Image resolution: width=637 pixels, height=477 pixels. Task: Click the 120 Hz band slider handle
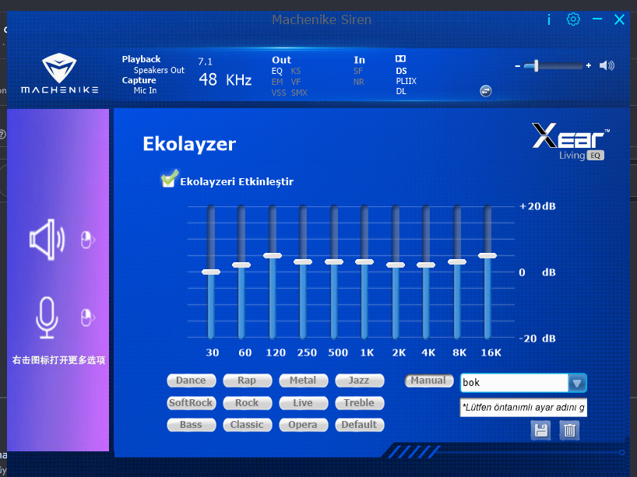pyautogui.click(x=273, y=255)
